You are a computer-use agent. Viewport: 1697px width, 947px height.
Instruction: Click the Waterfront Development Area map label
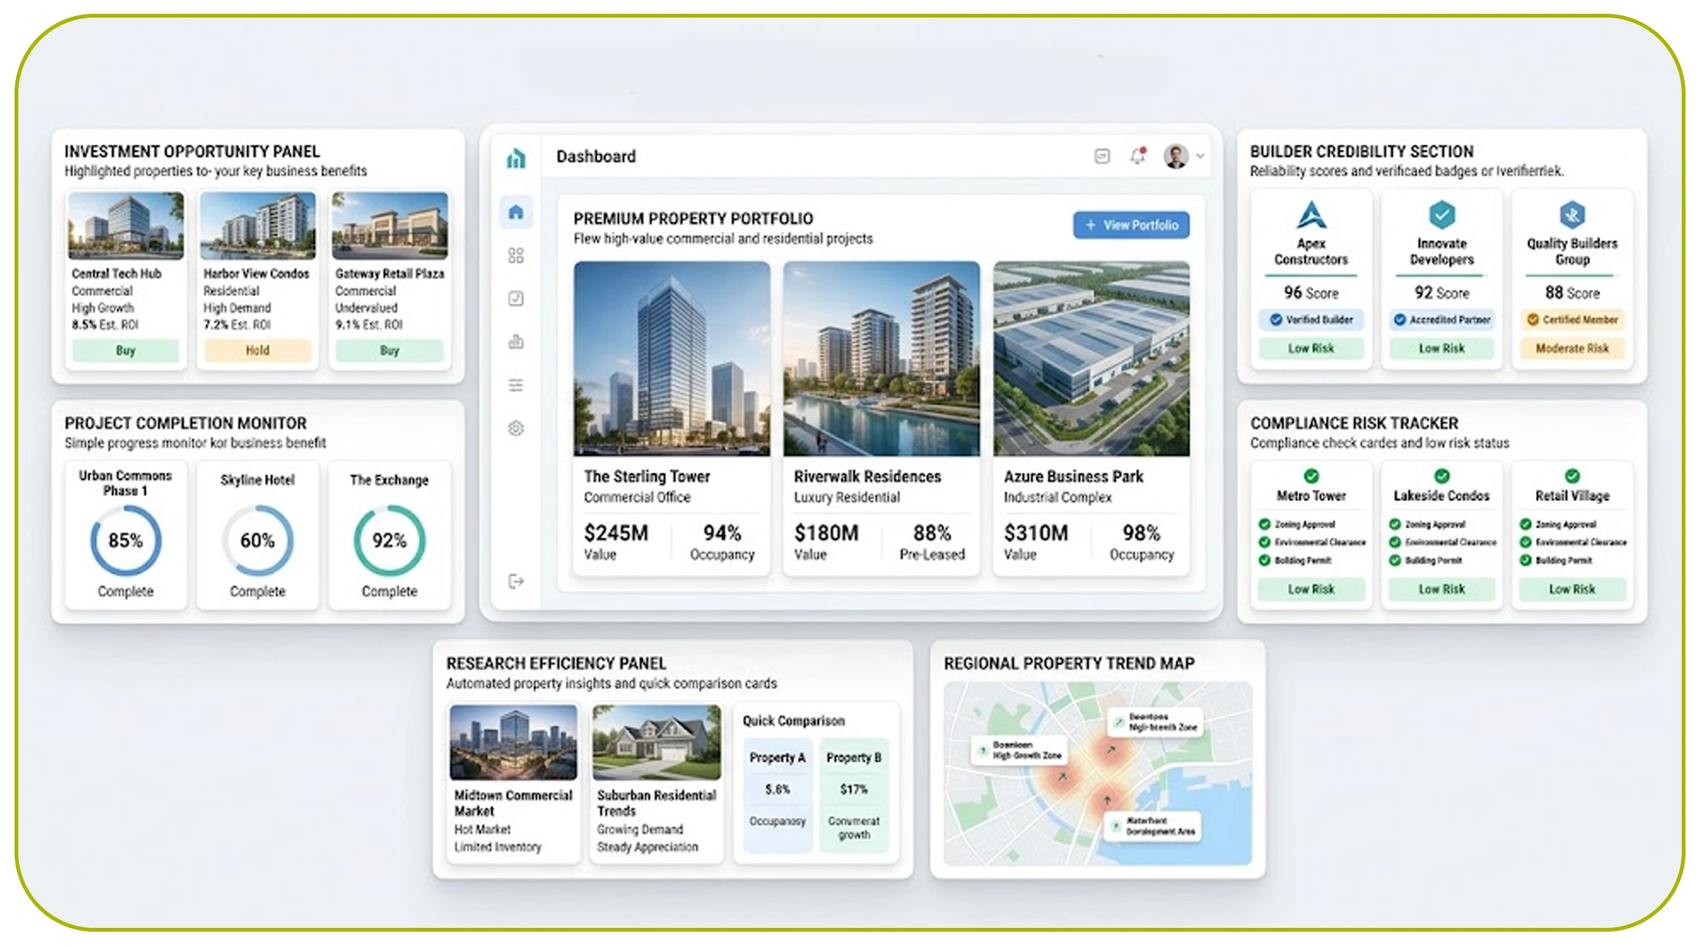coord(1153,826)
